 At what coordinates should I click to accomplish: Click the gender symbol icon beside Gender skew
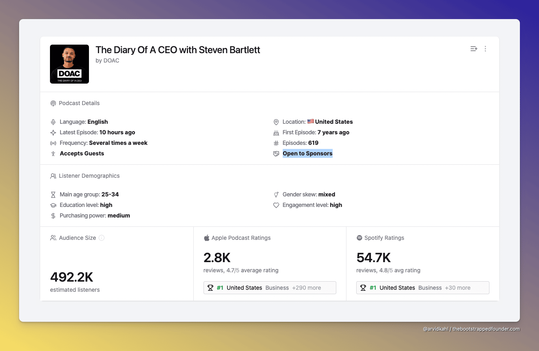tap(276, 195)
